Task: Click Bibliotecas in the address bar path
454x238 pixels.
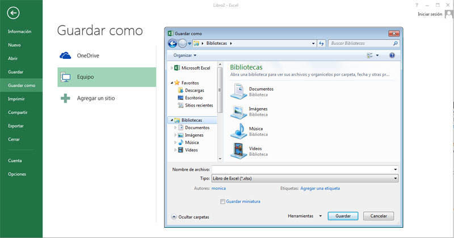Action: (217, 44)
